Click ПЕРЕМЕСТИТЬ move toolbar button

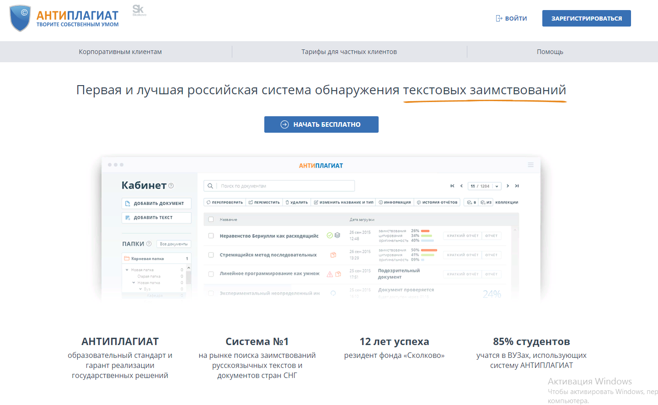(x=264, y=202)
